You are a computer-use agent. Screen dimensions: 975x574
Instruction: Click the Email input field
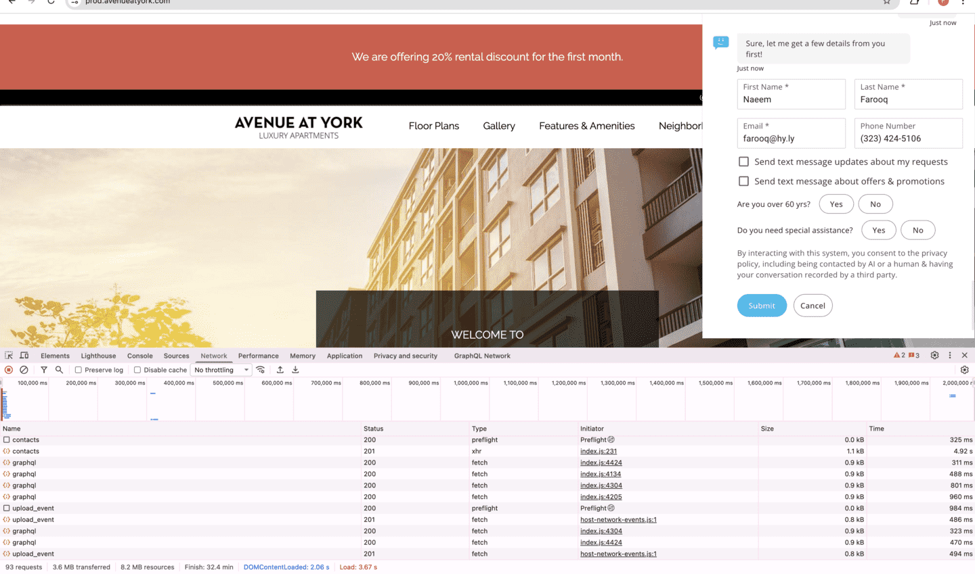coord(791,139)
